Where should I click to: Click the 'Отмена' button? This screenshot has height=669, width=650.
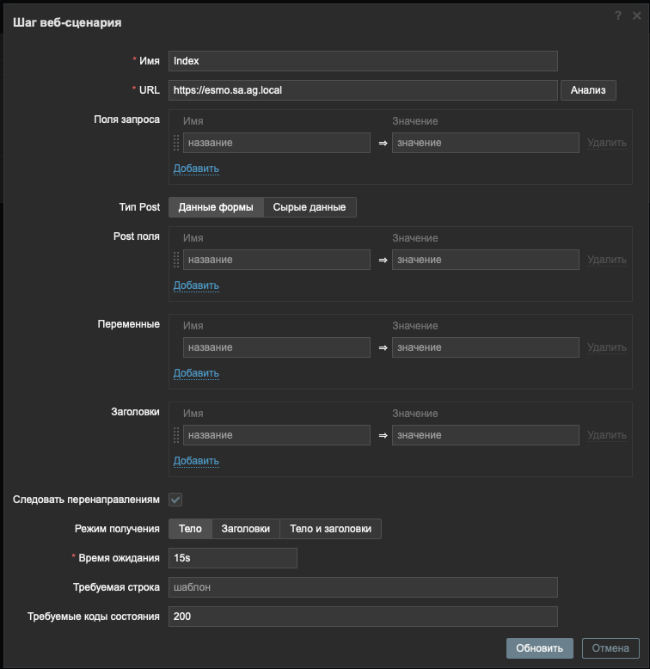tap(610, 648)
